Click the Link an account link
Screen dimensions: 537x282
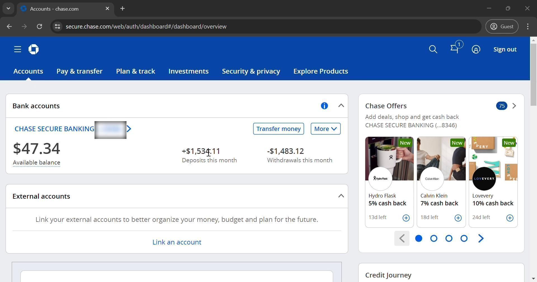(177, 242)
